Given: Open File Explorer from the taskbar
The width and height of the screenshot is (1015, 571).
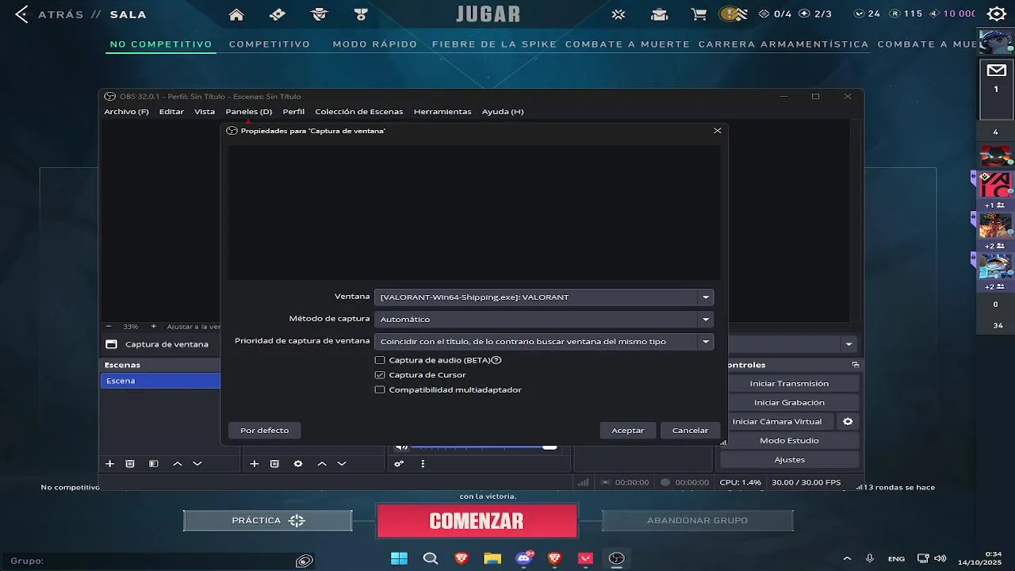Looking at the screenshot, I should [x=492, y=558].
